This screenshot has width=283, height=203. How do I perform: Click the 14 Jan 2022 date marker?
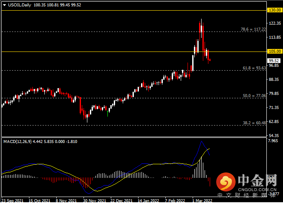[x=148, y=200]
